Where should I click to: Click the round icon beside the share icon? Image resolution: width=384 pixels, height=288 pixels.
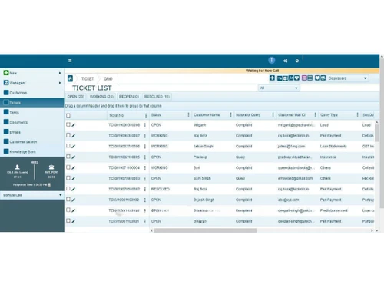point(297,61)
